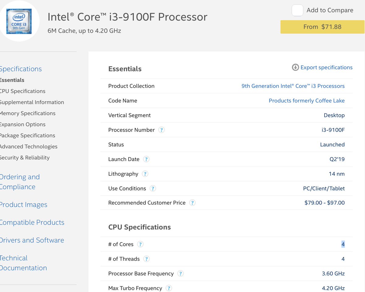Viewport: 365px width, 292px height.
Task: Click the Desktop vertical segment value
Action: pos(334,115)
